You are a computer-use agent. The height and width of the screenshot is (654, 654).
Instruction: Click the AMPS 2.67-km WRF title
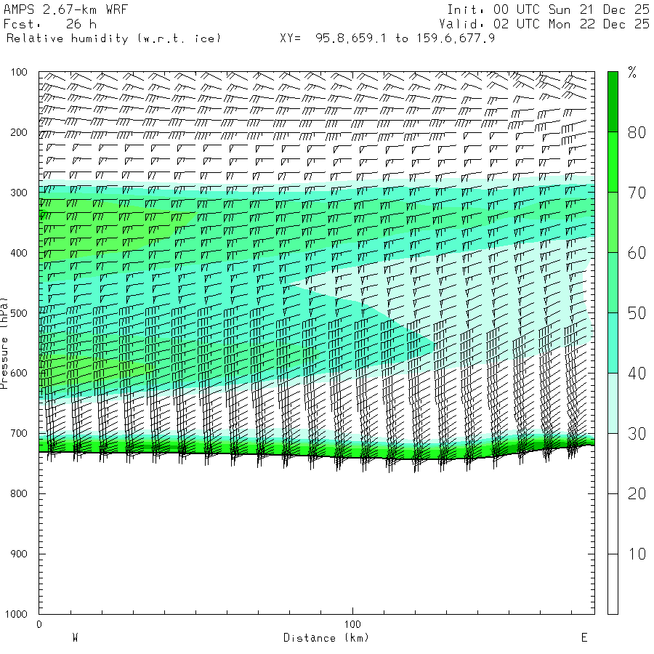(54, 9)
